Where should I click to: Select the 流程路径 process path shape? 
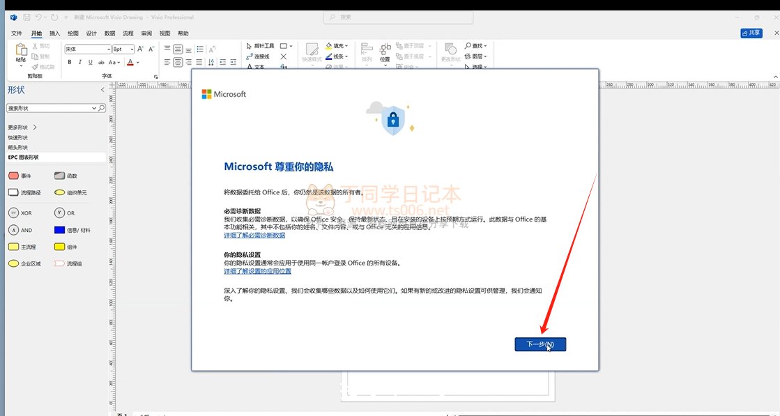coord(24,192)
